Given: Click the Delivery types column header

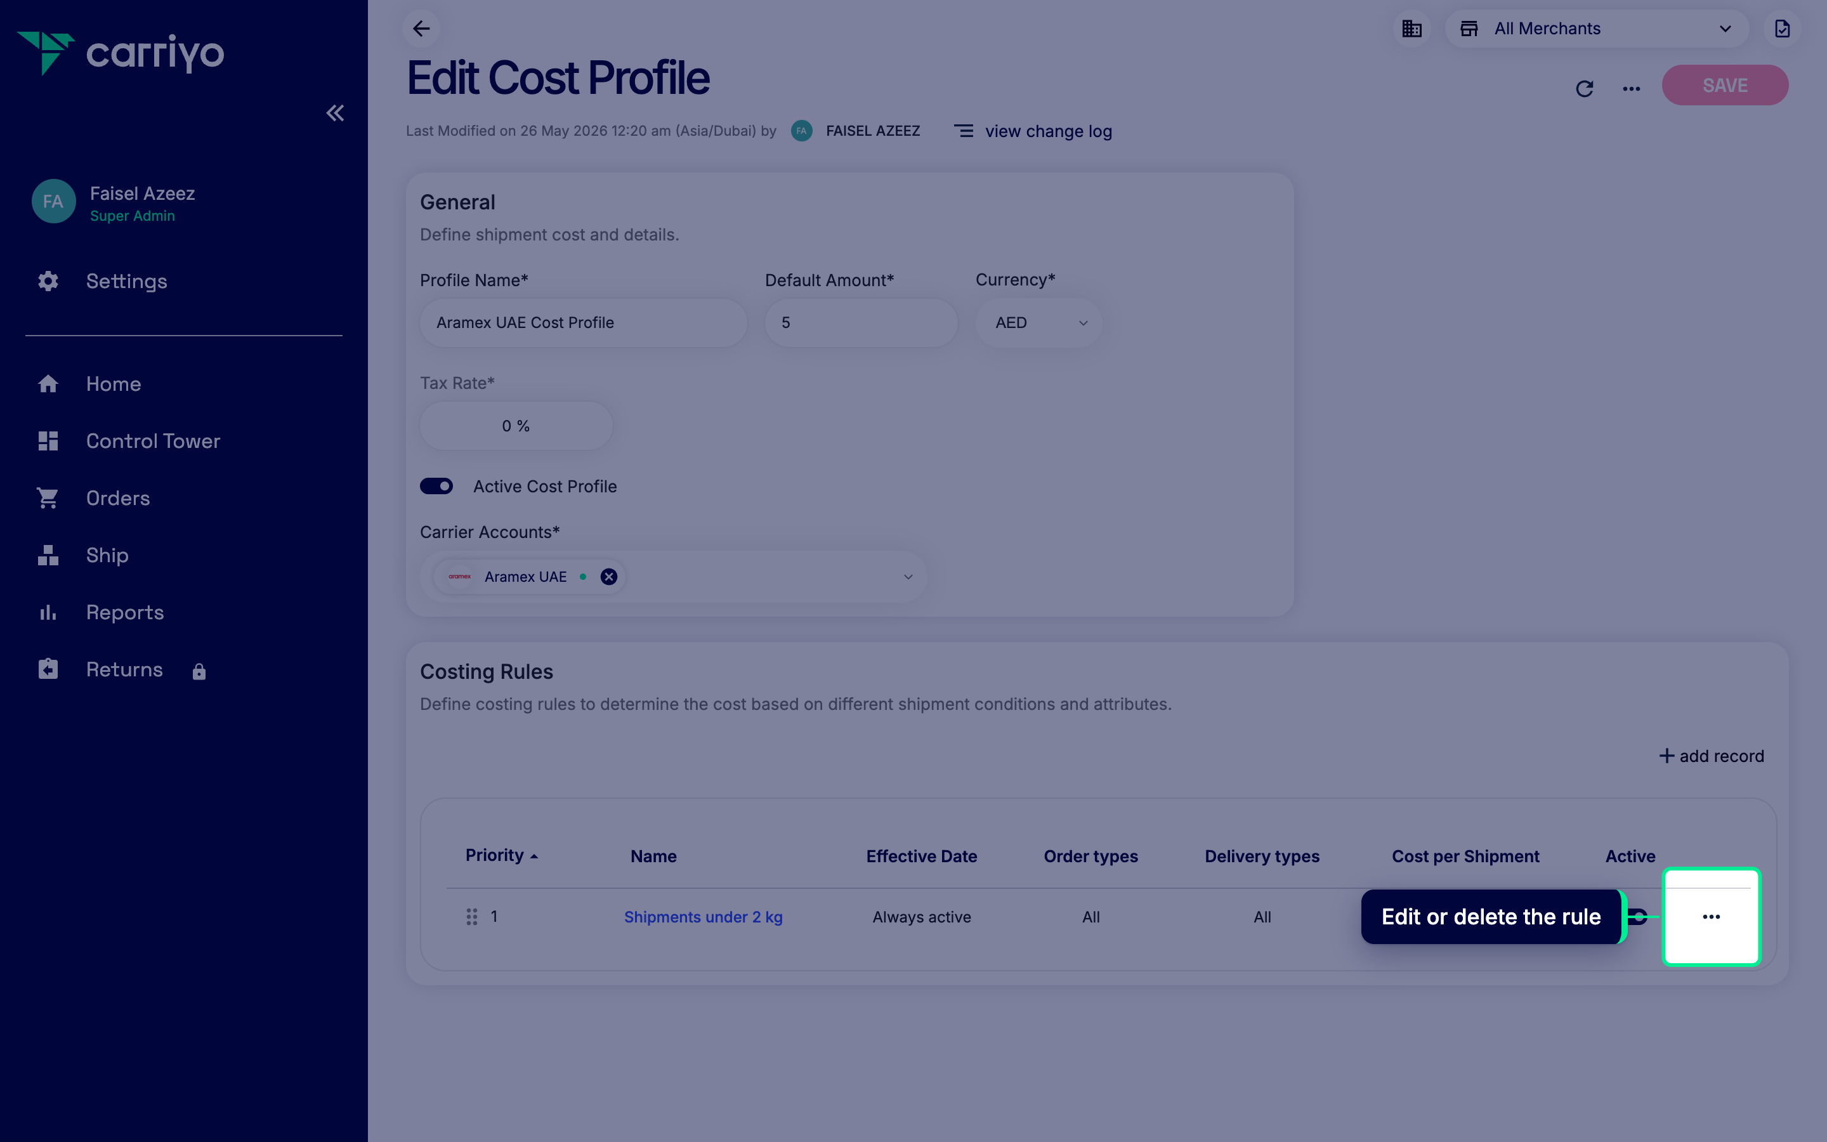Looking at the screenshot, I should (x=1262, y=856).
